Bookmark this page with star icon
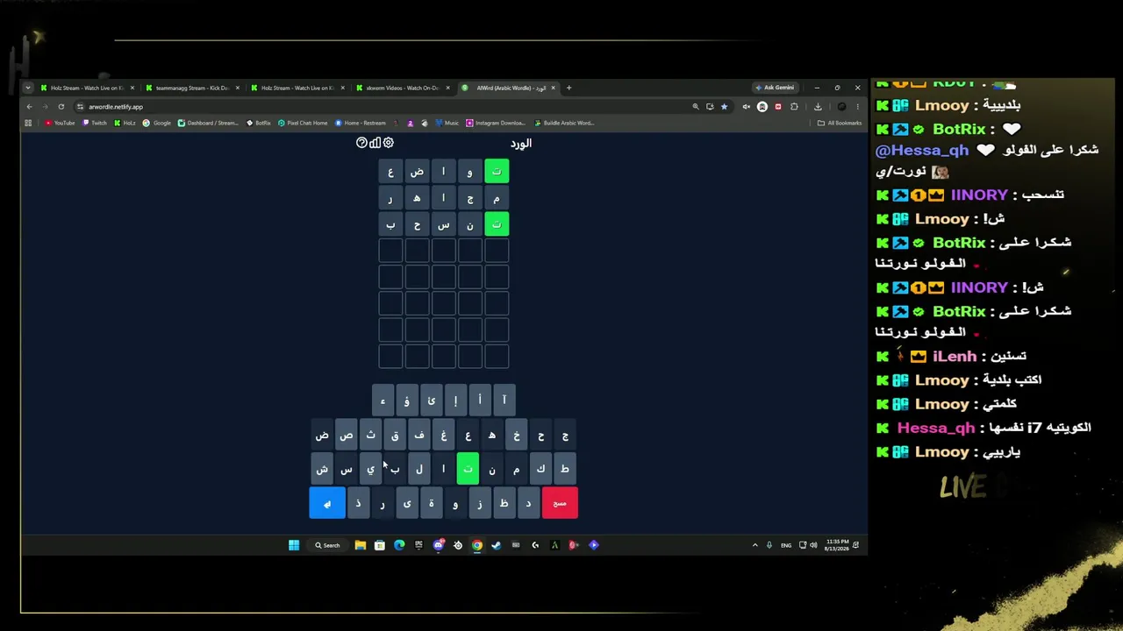Image resolution: width=1123 pixels, height=631 pixels. click(724, 107)
